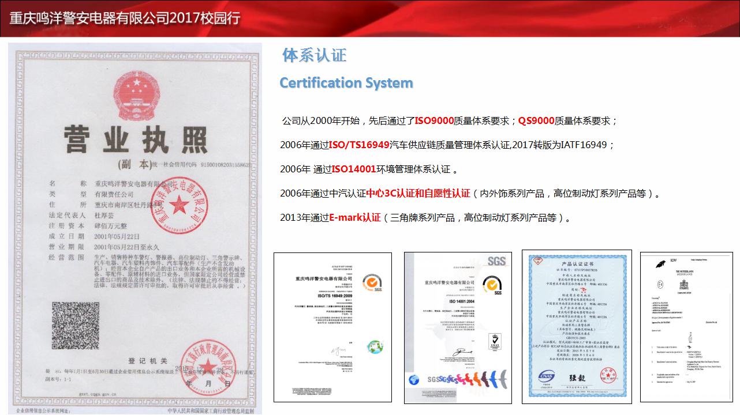Select the slide header title 重庆鸣洋警安电器有限公司2017校园行

124,17
